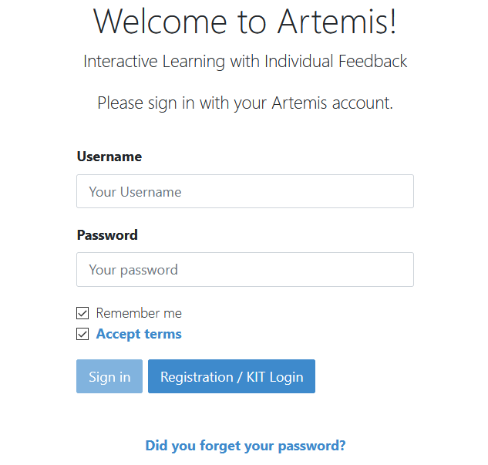The height and width of the screenshot is (465, 488).
Task: Click the Registration / KIT Login button
Action: [x=231, y=376]
